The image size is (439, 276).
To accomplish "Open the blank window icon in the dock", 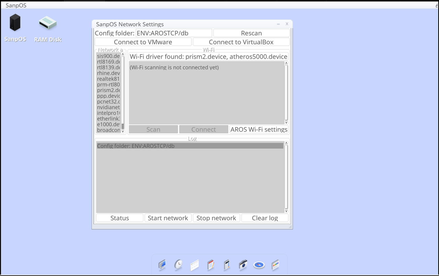I will pyautogui.click(x=194, y=265).
